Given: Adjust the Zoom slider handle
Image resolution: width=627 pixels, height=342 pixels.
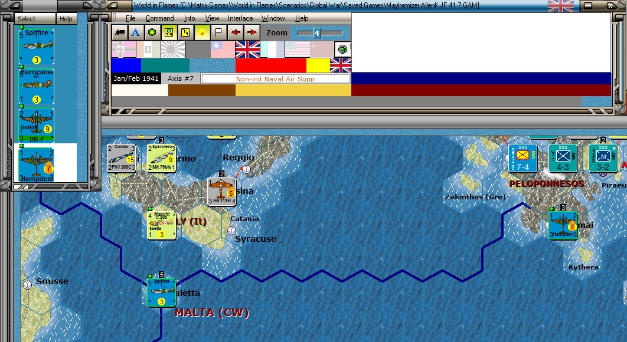Looking at the screenshot, I should [316, 33].
